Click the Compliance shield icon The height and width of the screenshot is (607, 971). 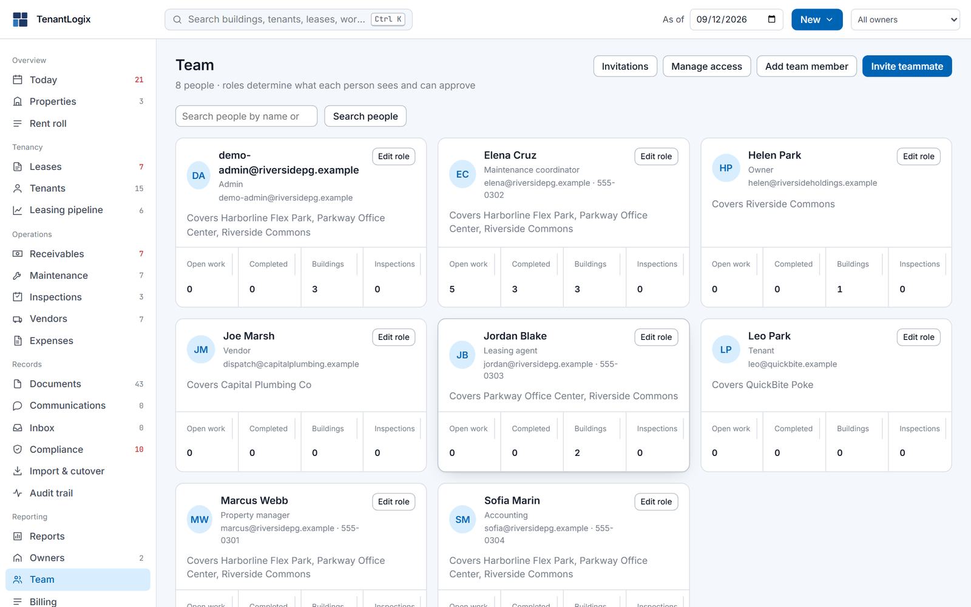(x=18, y=449)
